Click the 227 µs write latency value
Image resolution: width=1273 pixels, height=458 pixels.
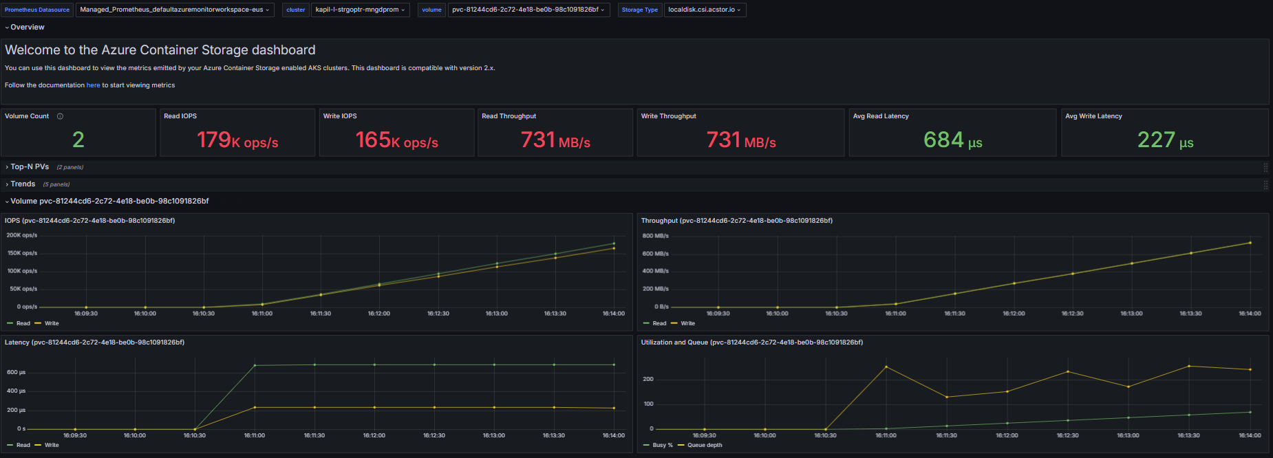1165,140
